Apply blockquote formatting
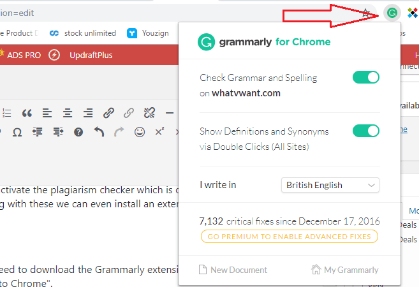Screen dimensions: 419x287 27,113
